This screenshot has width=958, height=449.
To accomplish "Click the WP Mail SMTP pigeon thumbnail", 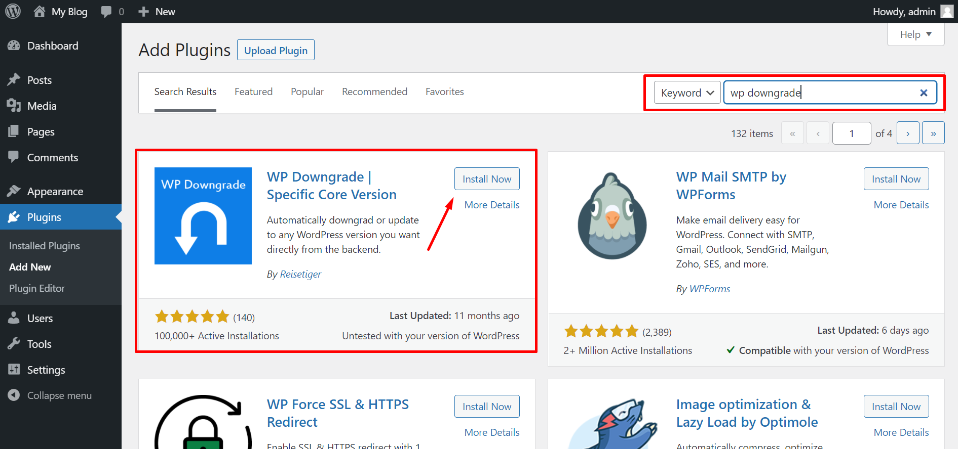I will 612,216.
